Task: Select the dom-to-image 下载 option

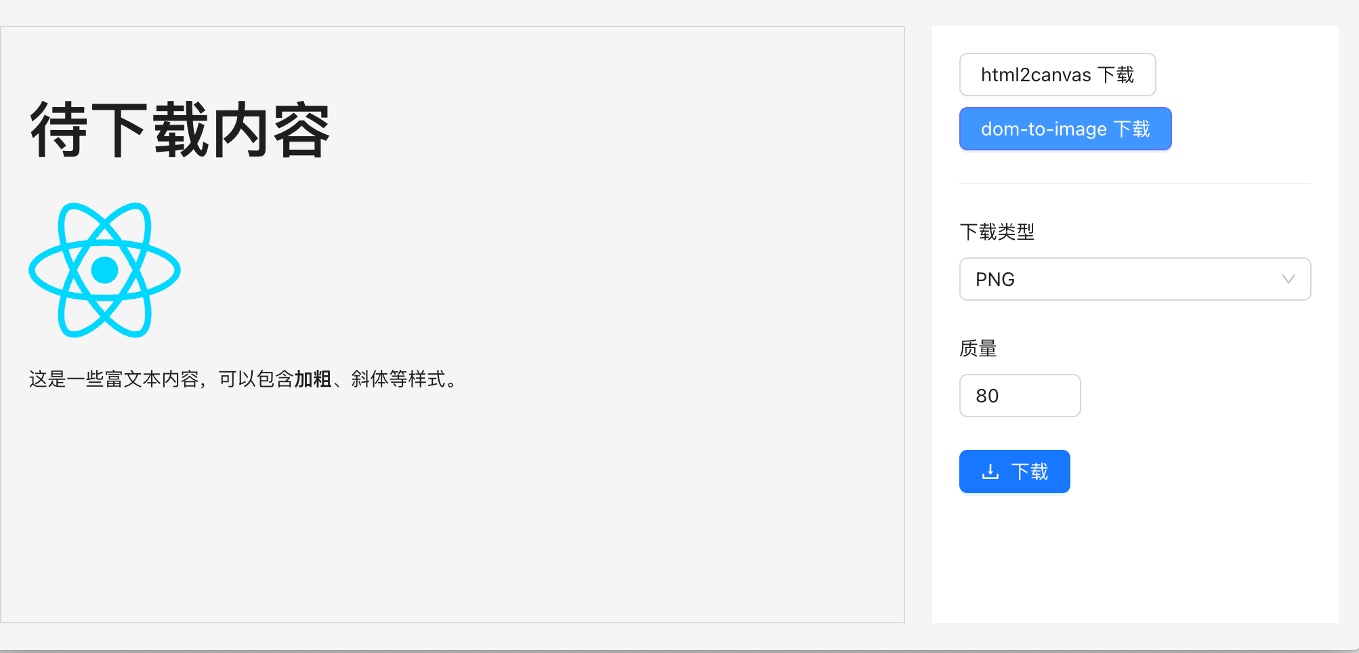Action: click(1065, 129)
